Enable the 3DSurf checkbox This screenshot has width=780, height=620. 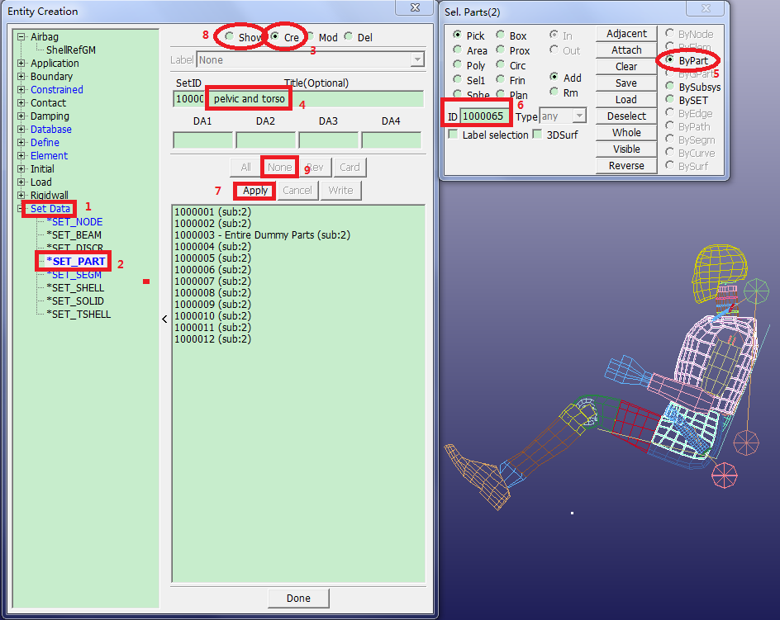pos(537,135)
